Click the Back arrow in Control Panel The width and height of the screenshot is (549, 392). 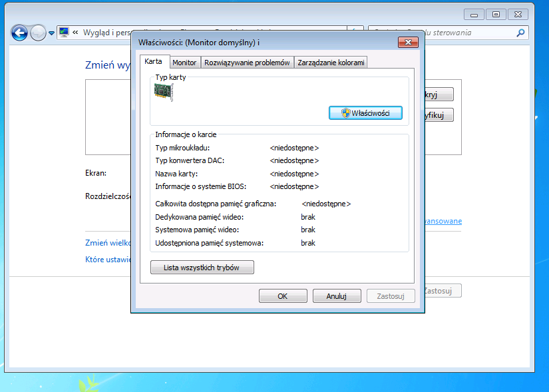tap(20, 32)
